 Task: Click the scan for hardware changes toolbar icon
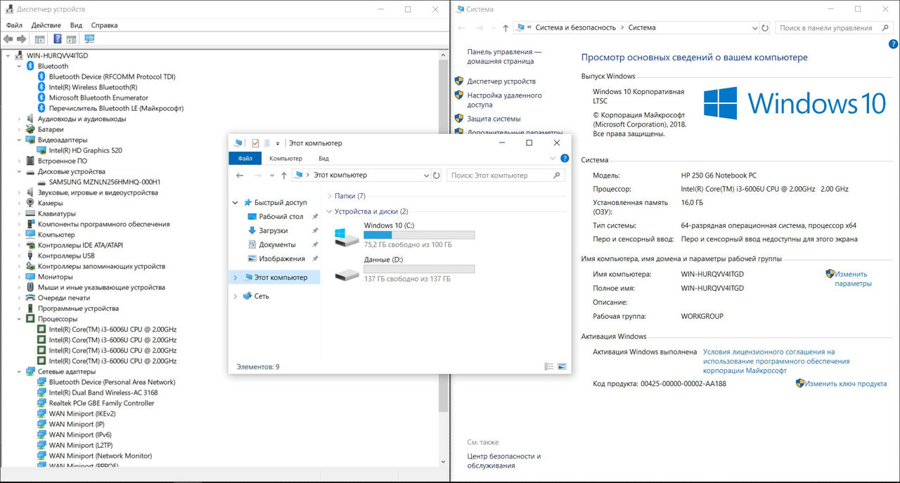pos(89,39)
